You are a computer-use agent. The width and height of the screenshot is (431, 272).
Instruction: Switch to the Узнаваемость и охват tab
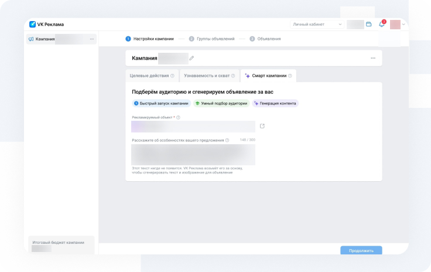tap(206, 76)
